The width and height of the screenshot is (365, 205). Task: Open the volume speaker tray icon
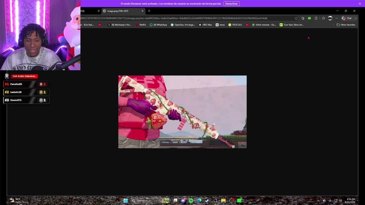tap(340, 201)
